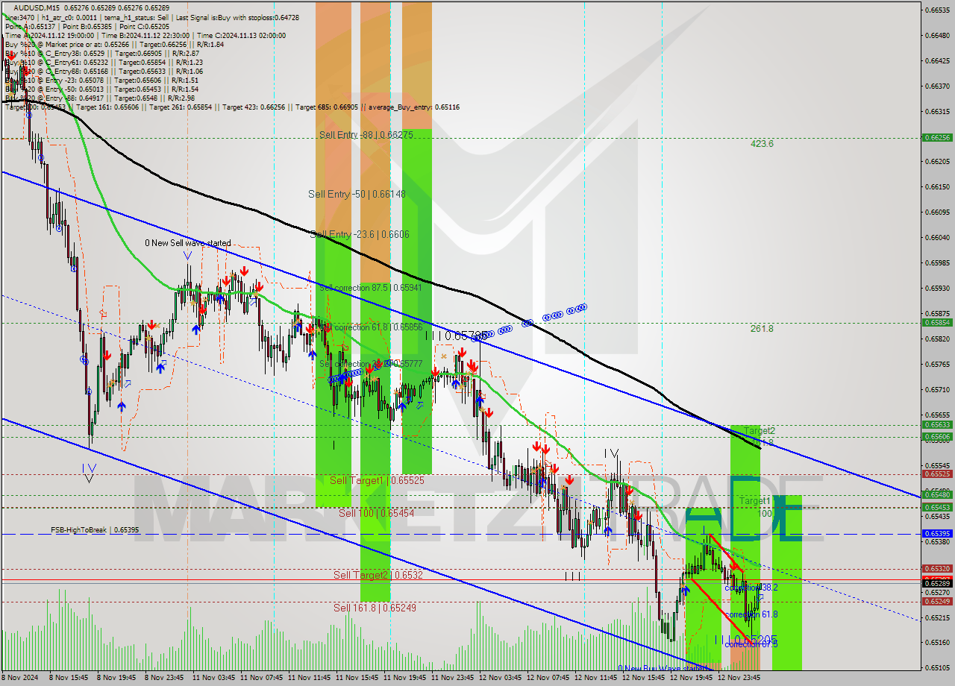
Task: Click the red 0.65320 price tag
Action: (936, 569)
